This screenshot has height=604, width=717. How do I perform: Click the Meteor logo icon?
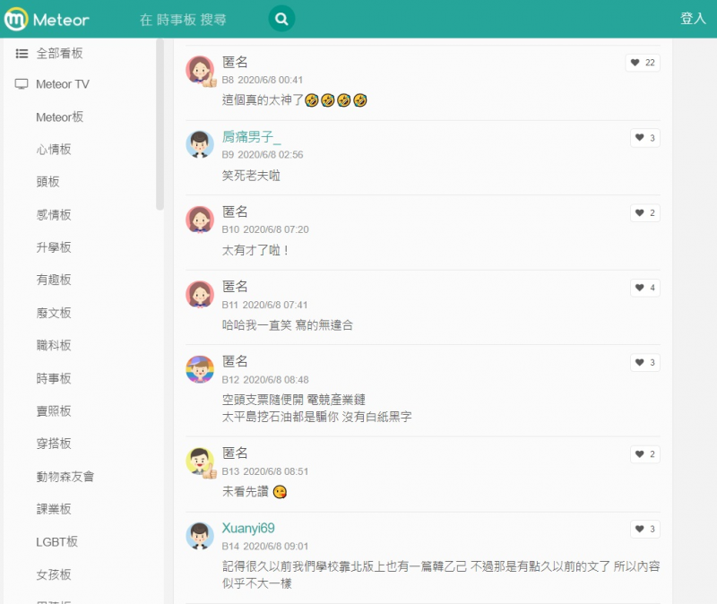coord(16,19)
